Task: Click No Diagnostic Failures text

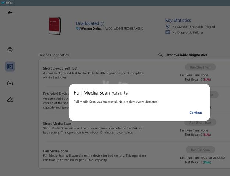Action: tap(188, 33)
